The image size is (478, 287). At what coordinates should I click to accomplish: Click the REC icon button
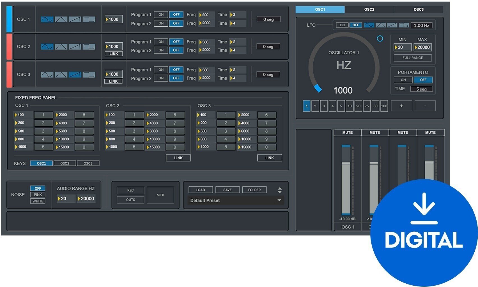[130, 190]
